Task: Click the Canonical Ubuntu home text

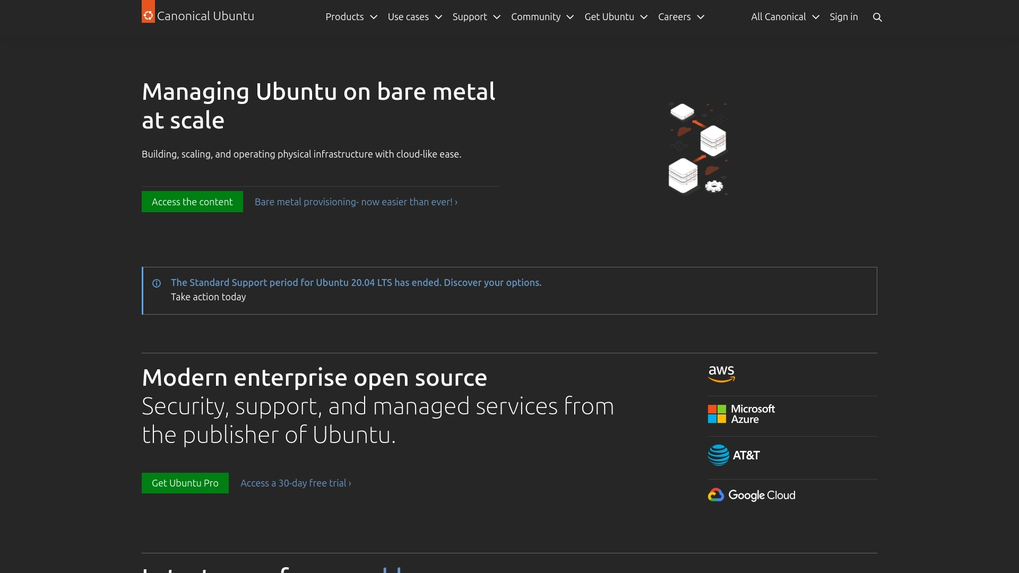Action: tap(205, 16)
